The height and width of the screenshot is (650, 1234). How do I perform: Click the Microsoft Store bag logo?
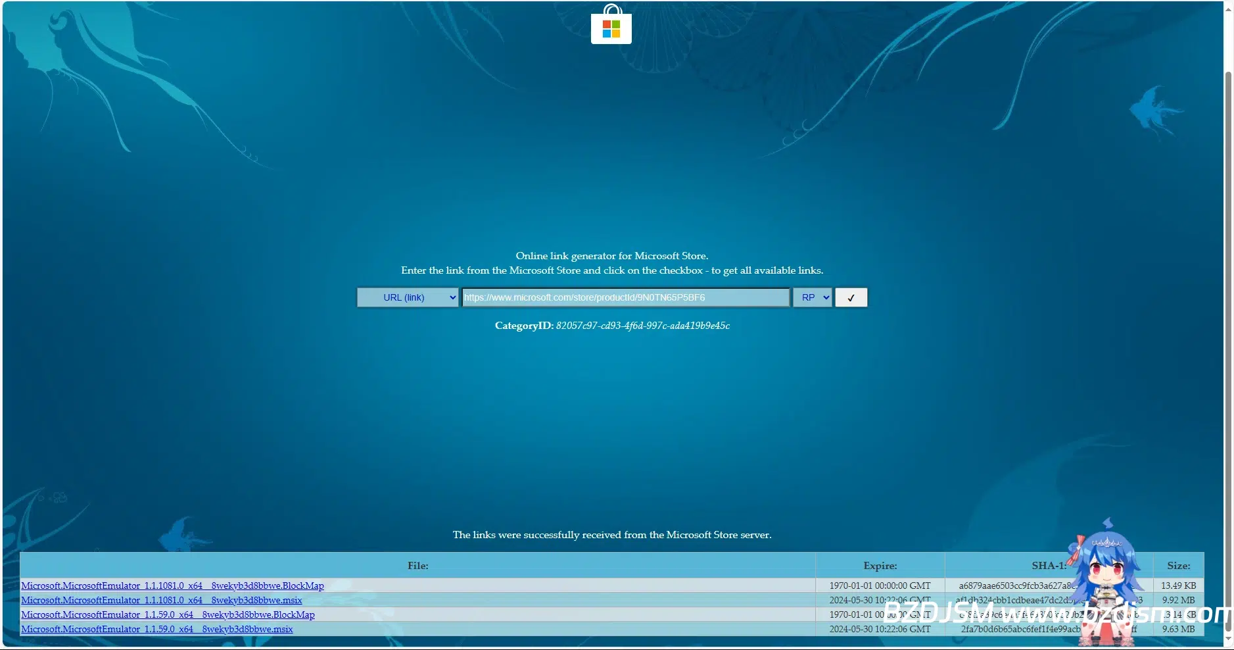[x=611, y=24]
